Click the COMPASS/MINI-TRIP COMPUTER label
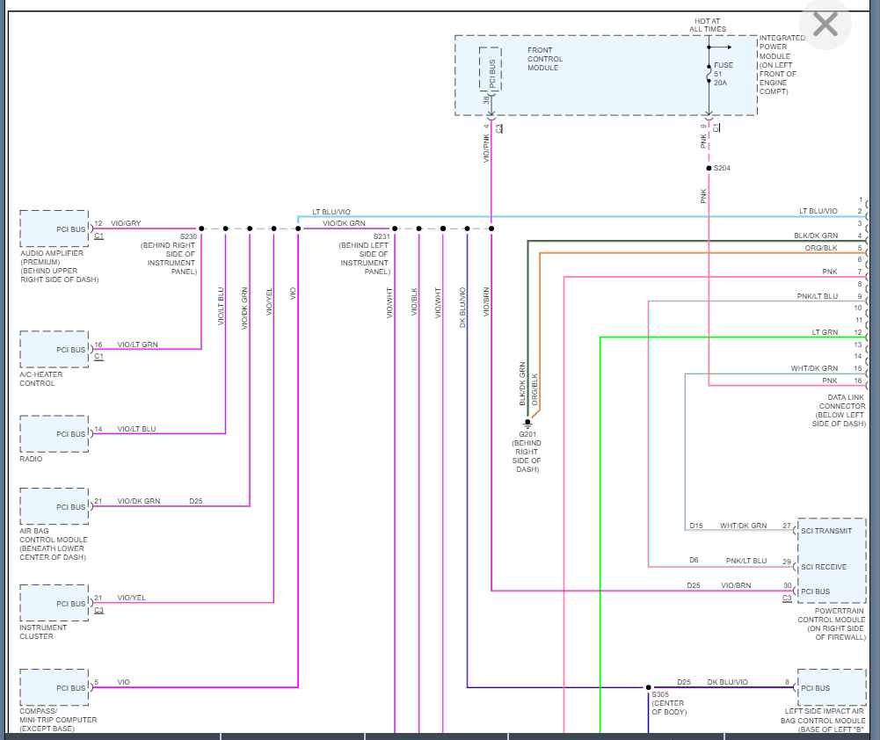Screen dimensions: 880x740 tap(58, 720)
